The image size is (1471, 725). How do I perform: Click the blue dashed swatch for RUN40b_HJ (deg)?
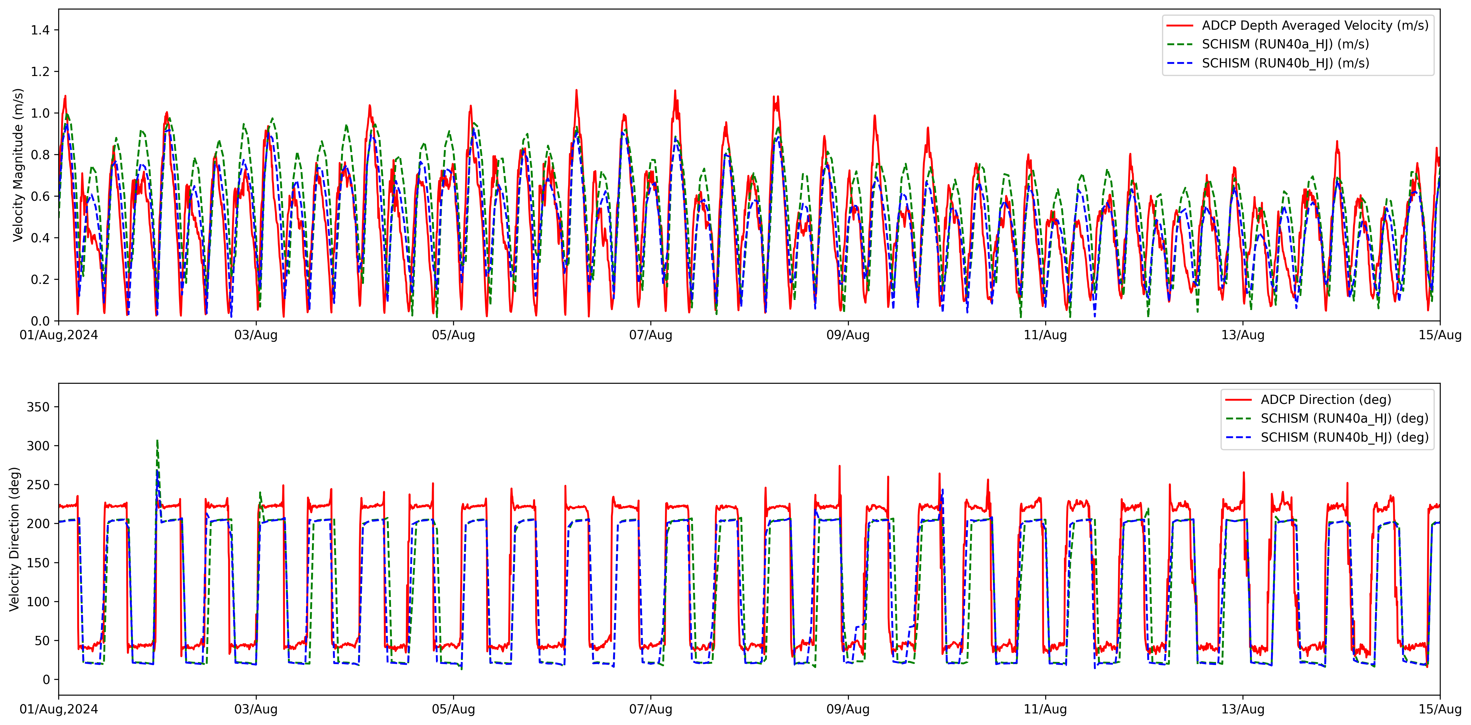point(1239,437)
